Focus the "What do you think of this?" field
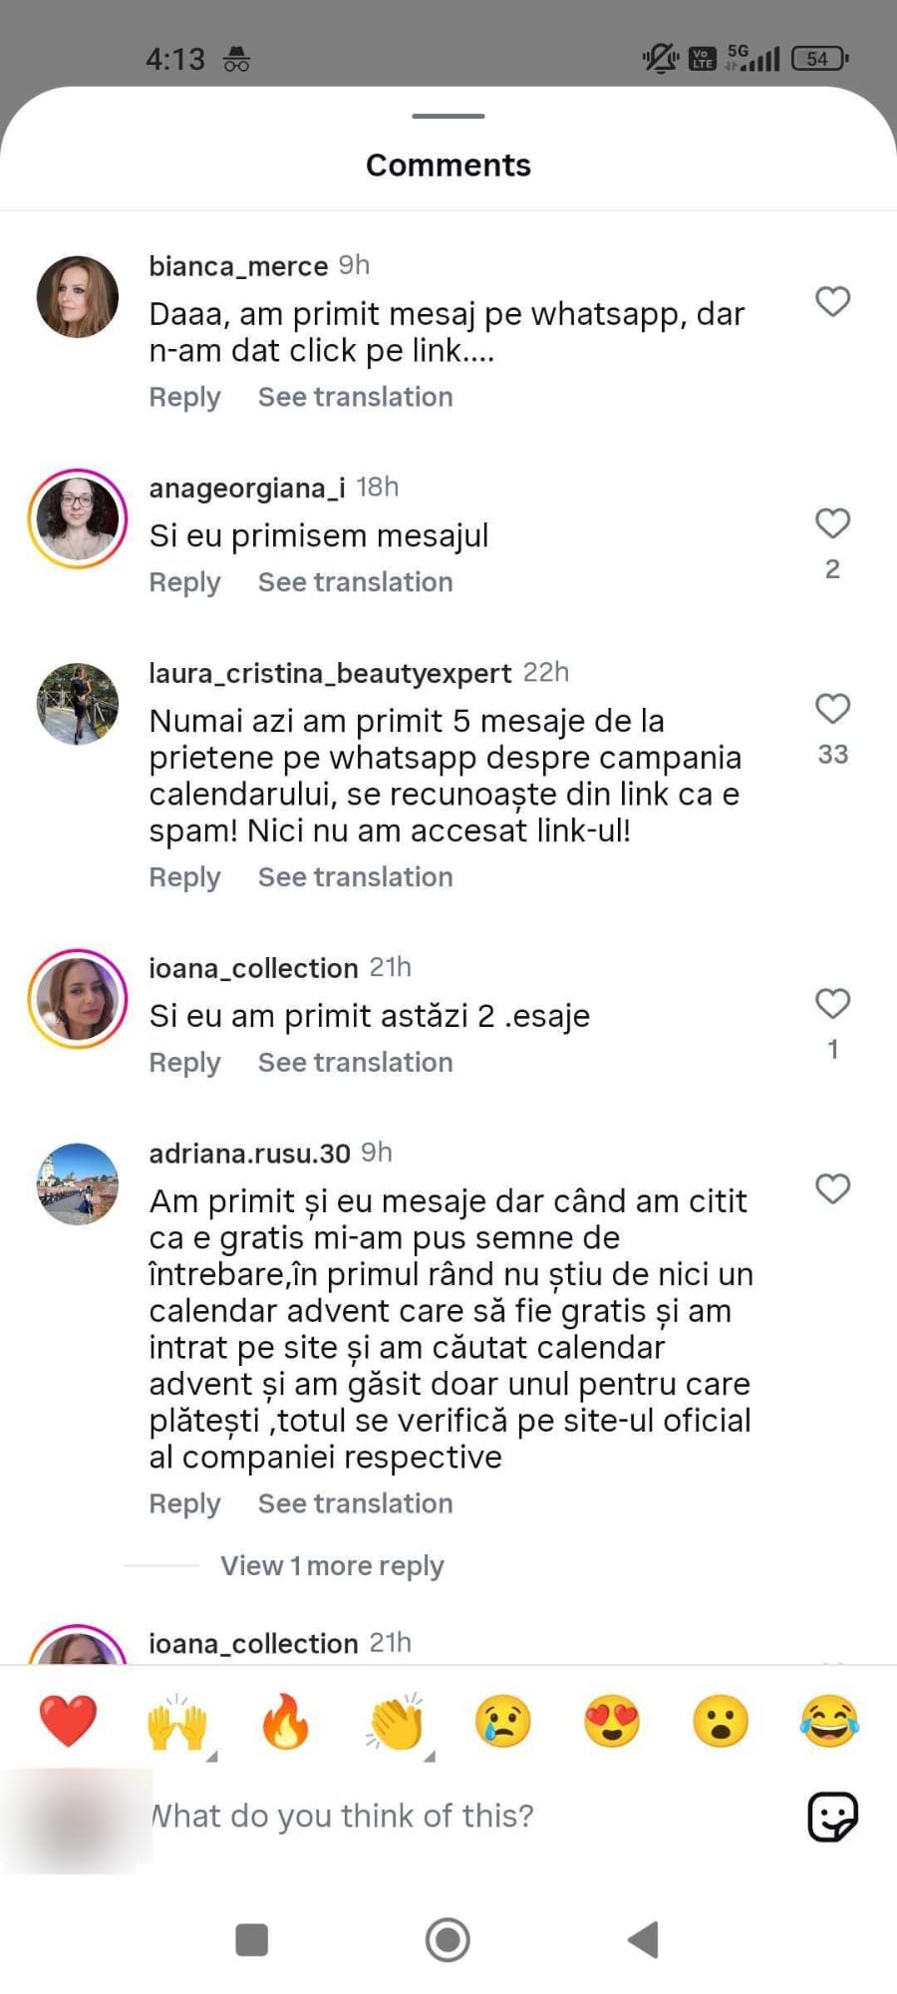 (x=448, y=1817)
